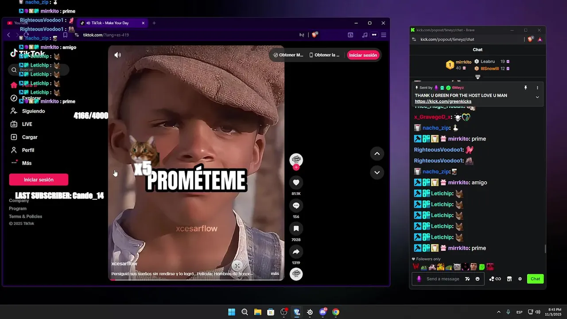Open the https://kick.com/greenkicks link
Image resolution: width=567 pixels, height=319 pixels.
coord(443,101)
